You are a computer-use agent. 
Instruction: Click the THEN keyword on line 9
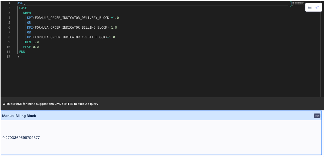pos(27,42)
